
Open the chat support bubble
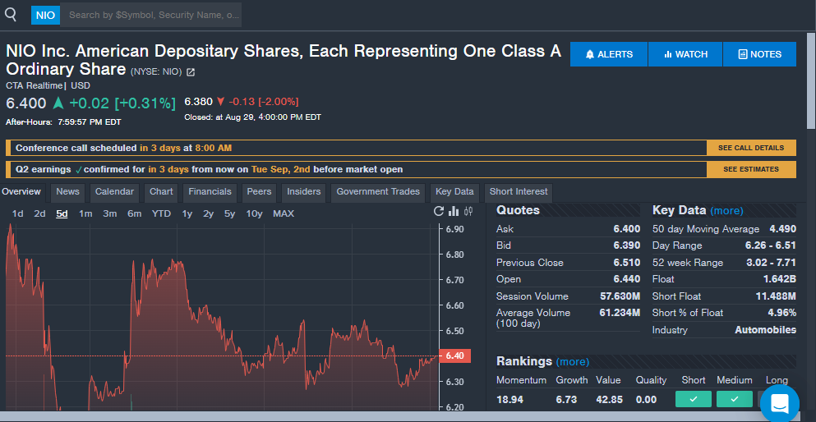point(780,404)
